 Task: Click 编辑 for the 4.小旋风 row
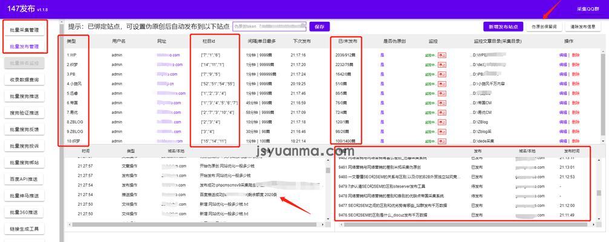click(563, 84)
